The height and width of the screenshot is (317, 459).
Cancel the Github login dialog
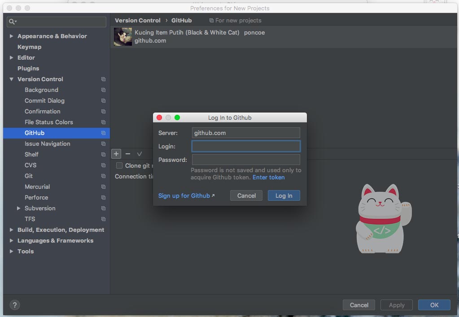click(246, 195)
